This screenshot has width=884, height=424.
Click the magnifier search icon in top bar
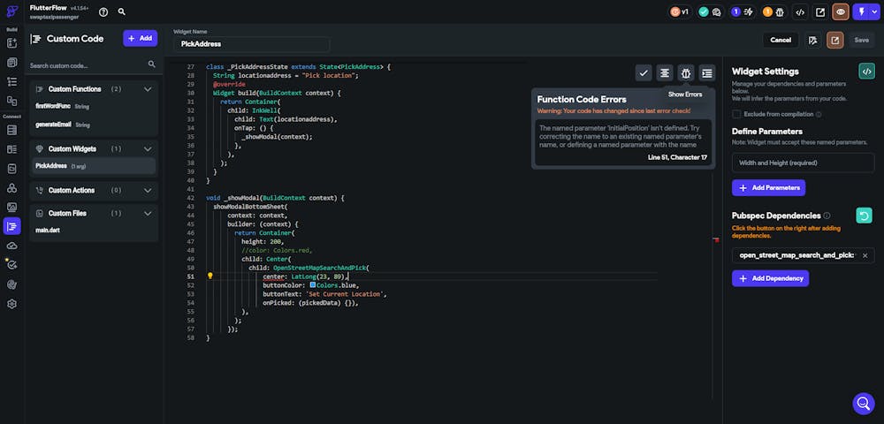pyautogui.click(x=121, y=12)
